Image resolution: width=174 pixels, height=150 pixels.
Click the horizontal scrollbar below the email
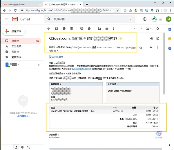click(x=106, y=149)
